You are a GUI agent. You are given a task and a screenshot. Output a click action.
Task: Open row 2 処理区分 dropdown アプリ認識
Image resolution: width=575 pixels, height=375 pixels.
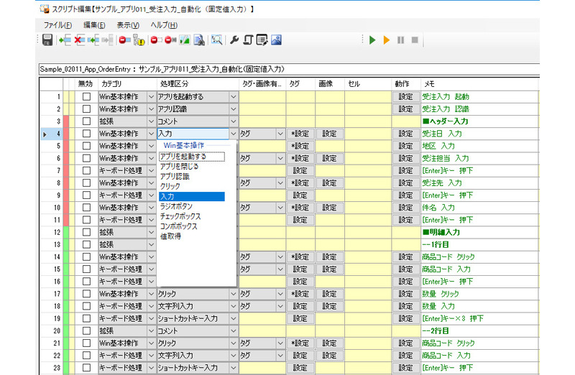point(234,109)
